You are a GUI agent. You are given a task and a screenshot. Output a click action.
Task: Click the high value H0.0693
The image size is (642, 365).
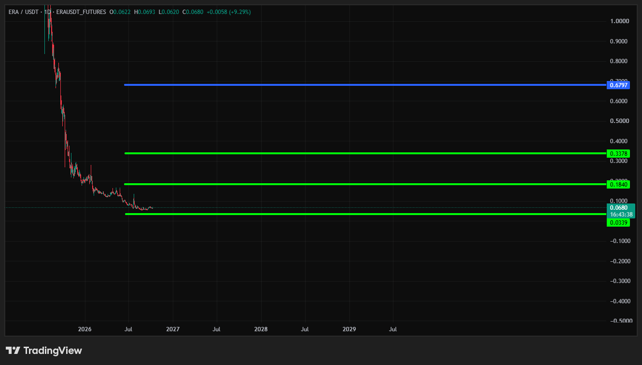click(144, 12)
